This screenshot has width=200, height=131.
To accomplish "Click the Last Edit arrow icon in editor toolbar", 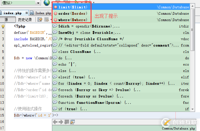I will (40, 20).
